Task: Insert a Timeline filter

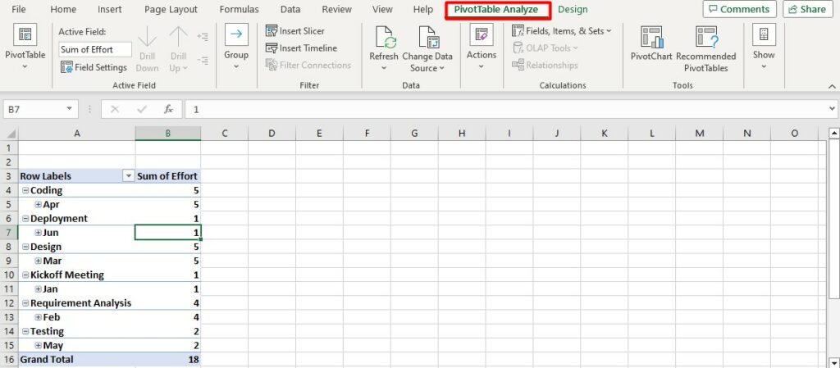Action: (302, 48)
